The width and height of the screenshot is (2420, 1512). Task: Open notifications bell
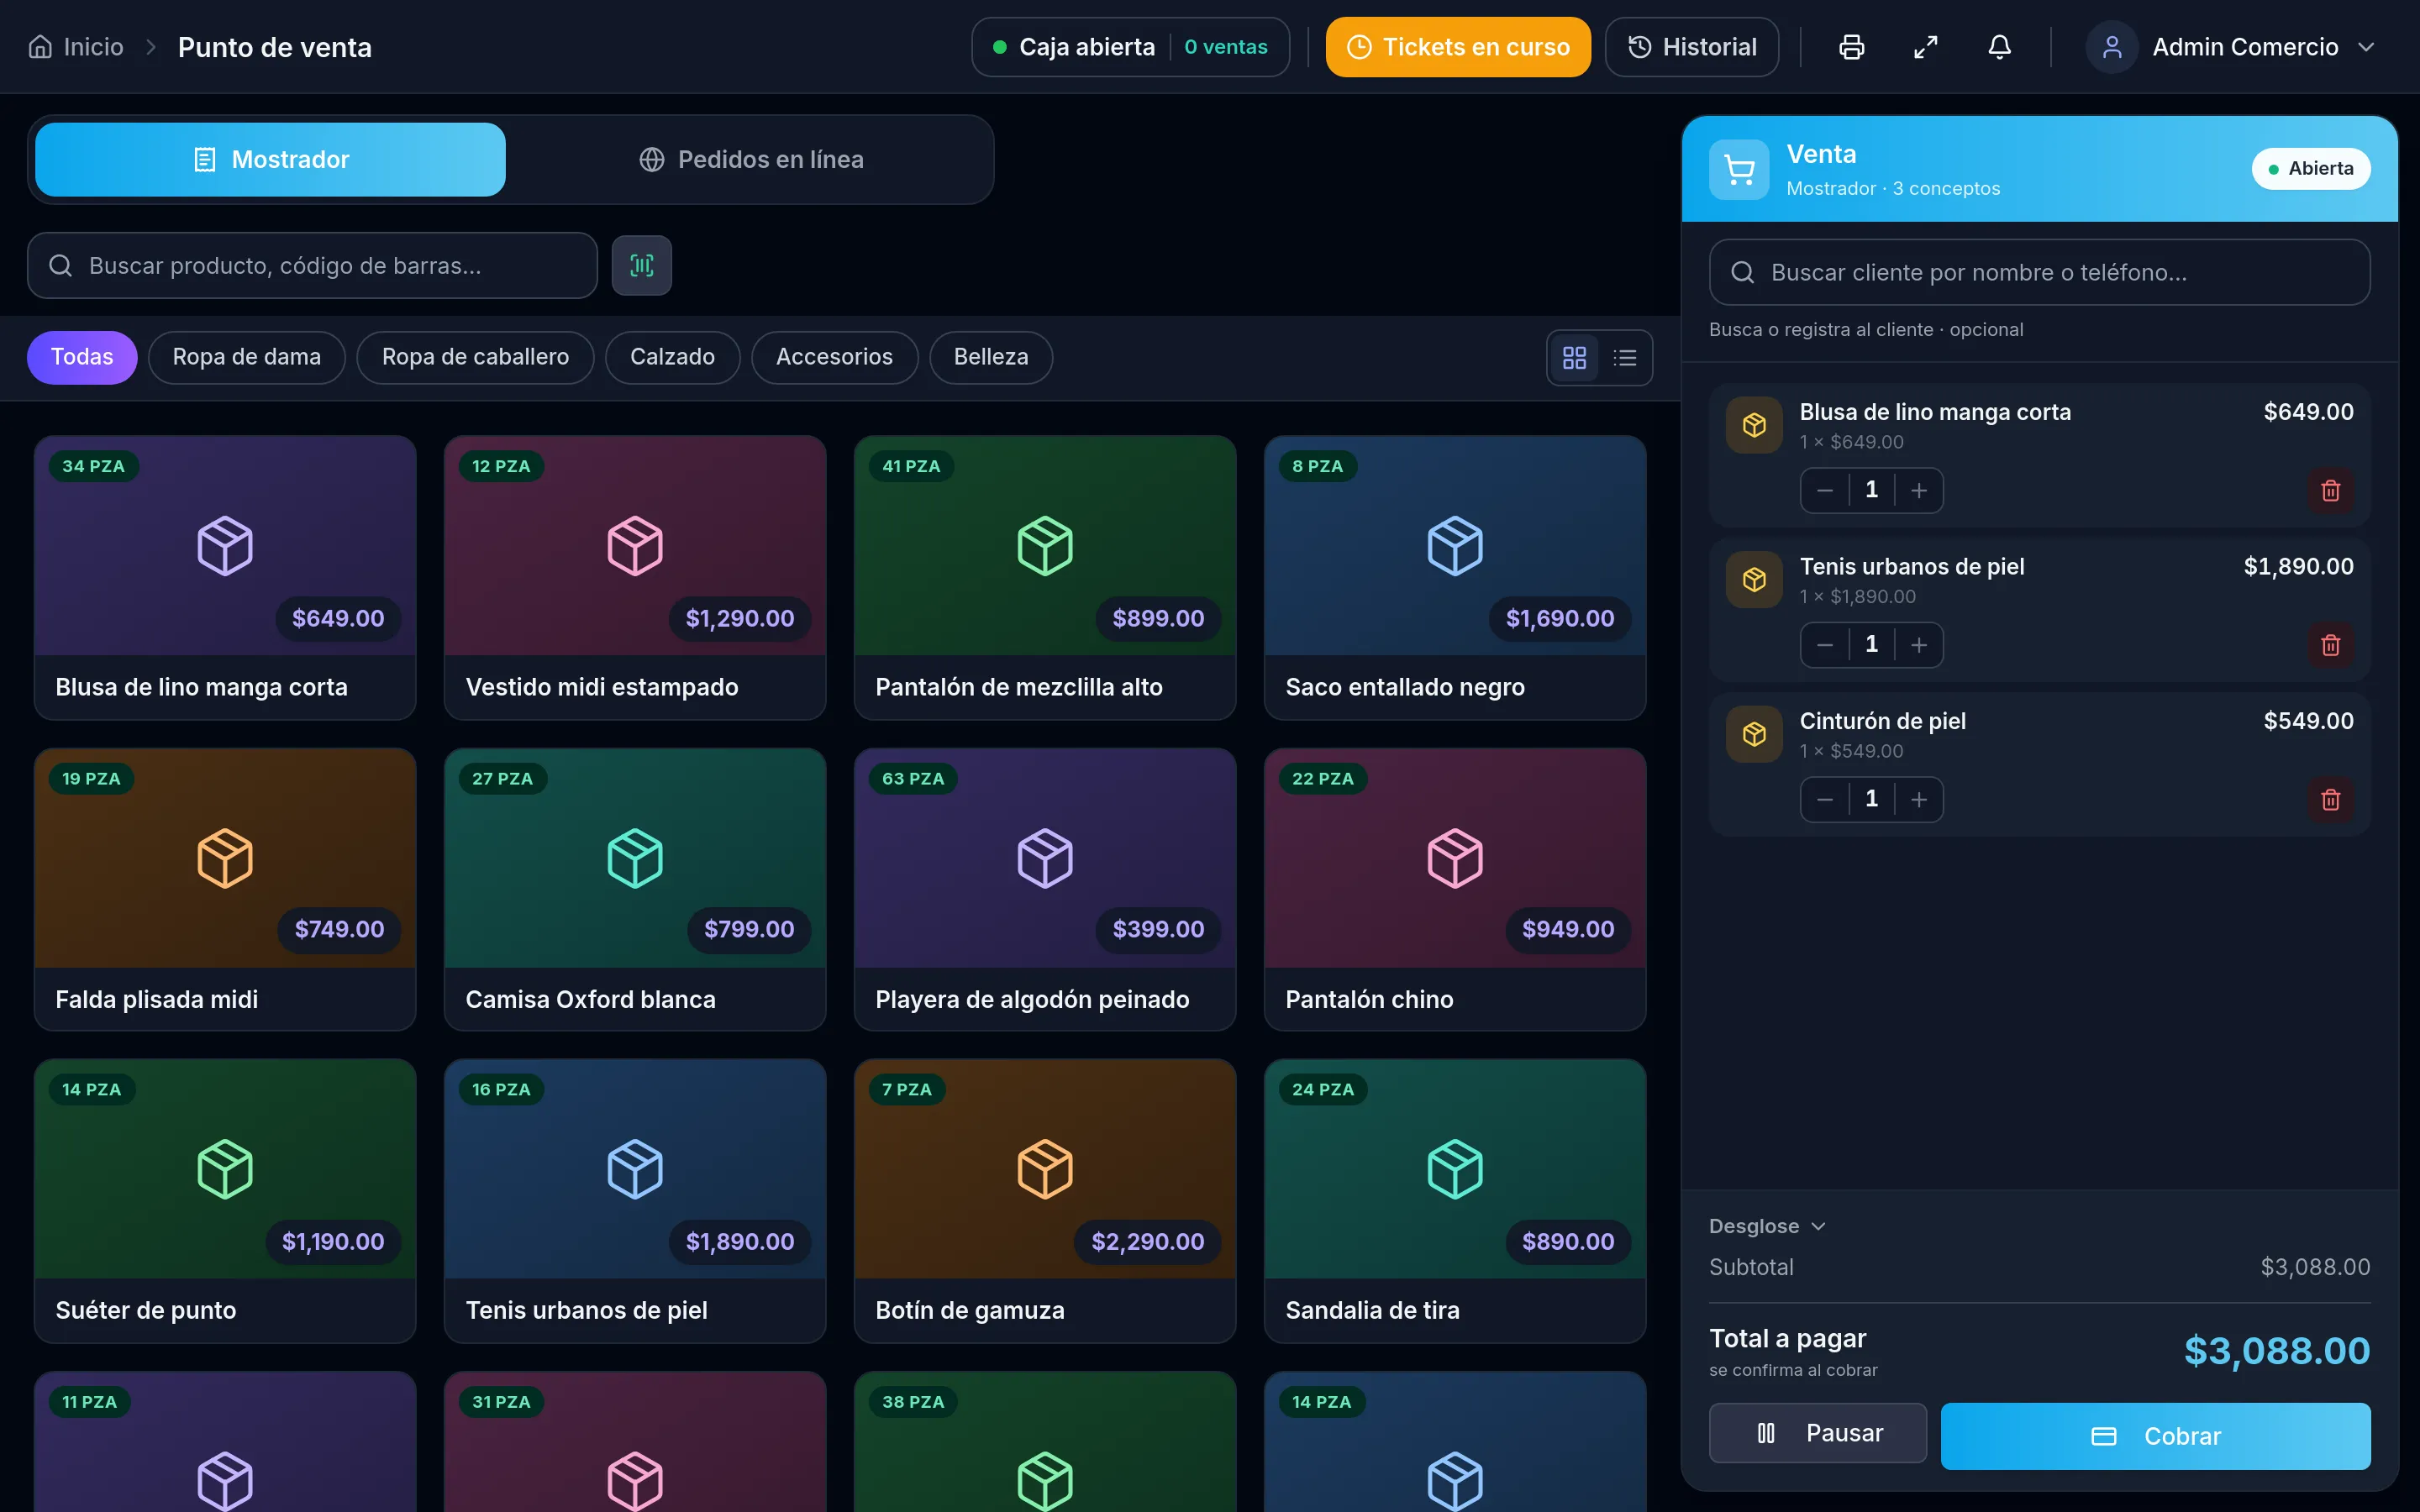pos(1999,47)
